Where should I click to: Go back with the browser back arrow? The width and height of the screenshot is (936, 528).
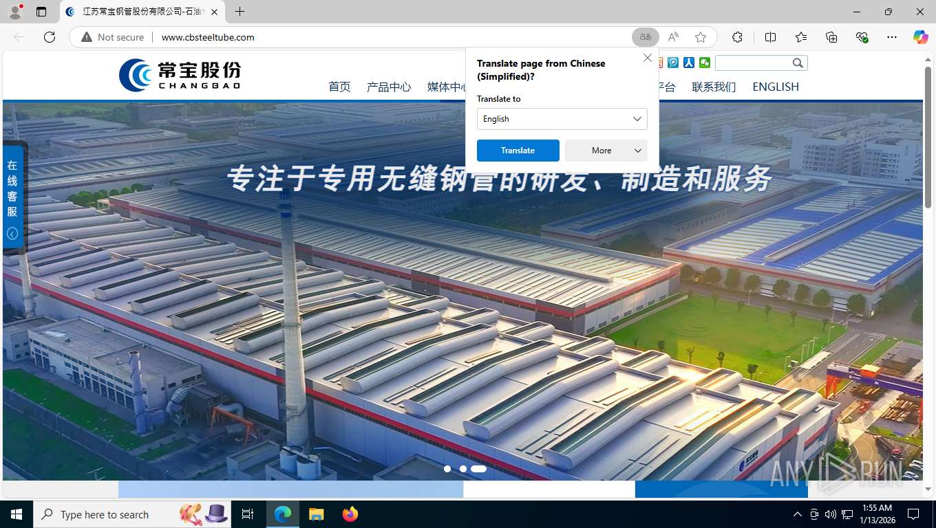point(19,37)
